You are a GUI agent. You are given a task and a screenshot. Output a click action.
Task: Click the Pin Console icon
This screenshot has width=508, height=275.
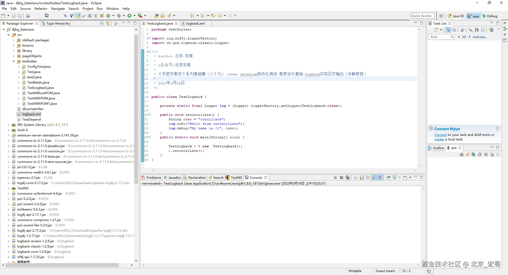pyautogui.click(x=388, y=178)
